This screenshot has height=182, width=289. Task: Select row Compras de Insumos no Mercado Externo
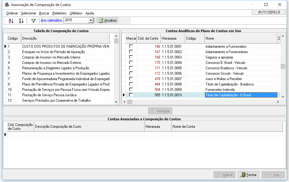(x=51, y=63)
